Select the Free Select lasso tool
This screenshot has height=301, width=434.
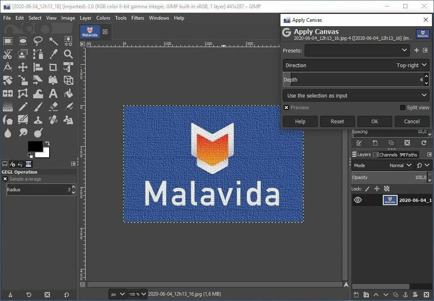click(x=38, y=41)
